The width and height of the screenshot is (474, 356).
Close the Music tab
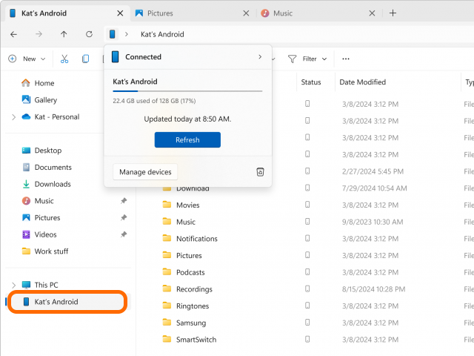pyautogui.click(x=372, y=13)
